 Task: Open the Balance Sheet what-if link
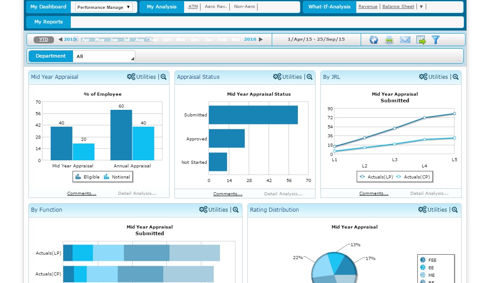point(398,6)
